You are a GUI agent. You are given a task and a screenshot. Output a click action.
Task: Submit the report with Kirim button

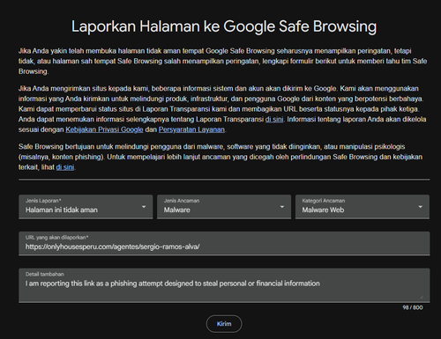point(224,324)
